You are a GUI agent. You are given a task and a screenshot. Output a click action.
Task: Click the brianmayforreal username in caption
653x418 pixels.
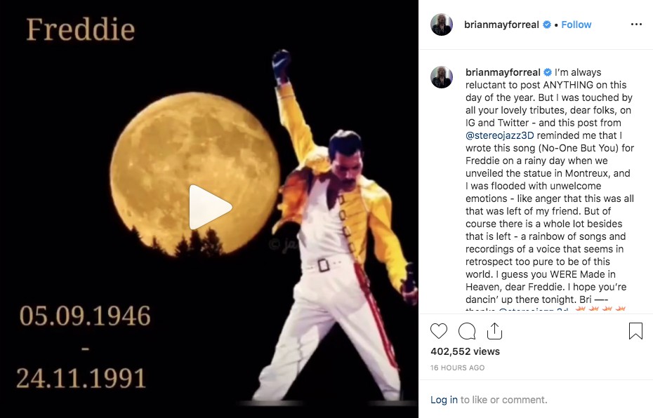pos(503,72)
